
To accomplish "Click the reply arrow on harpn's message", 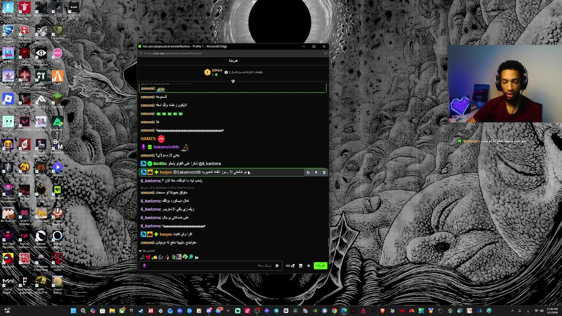I will coord(308,172).
